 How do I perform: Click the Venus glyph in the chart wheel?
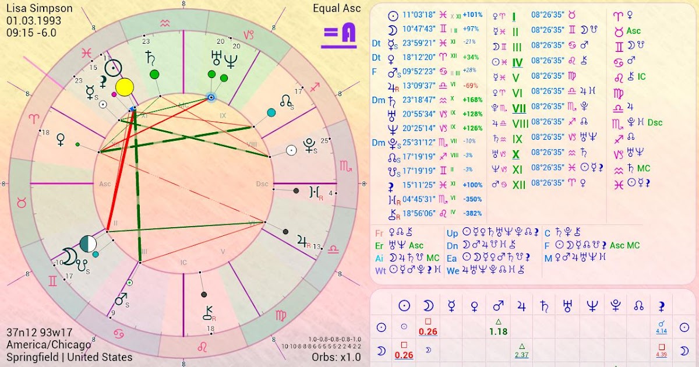(60, 139)
